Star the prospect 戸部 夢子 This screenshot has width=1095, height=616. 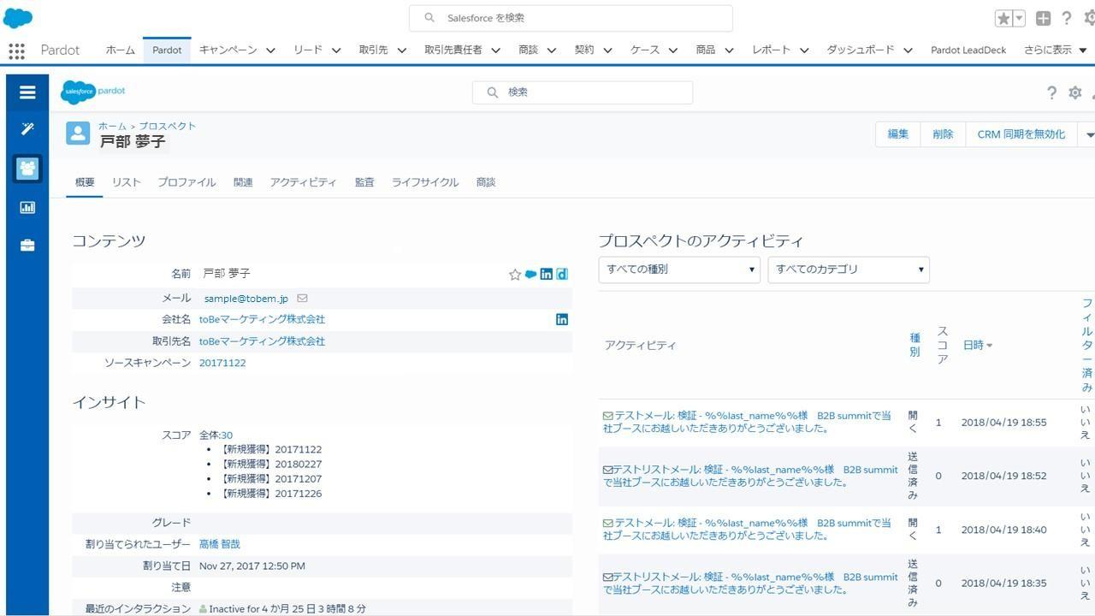click(515, 275)
